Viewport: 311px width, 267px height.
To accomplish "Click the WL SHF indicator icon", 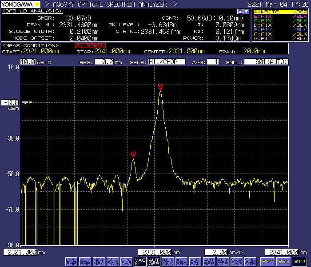I will click(85, 261).
